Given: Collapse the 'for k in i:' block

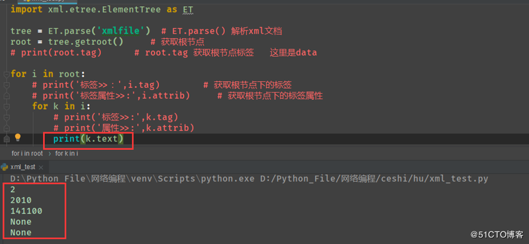Looking at the screenshot, I should [x=6, y=107].
